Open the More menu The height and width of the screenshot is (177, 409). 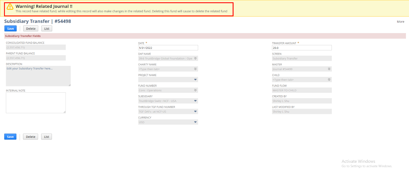pyautogui.click(x=400, y=22)
